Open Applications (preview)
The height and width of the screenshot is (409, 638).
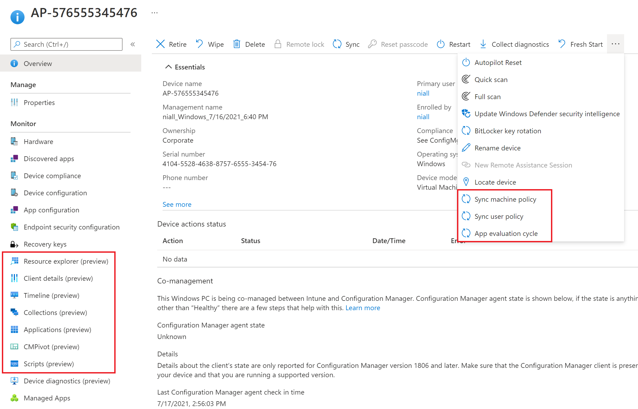click(57, 330)
